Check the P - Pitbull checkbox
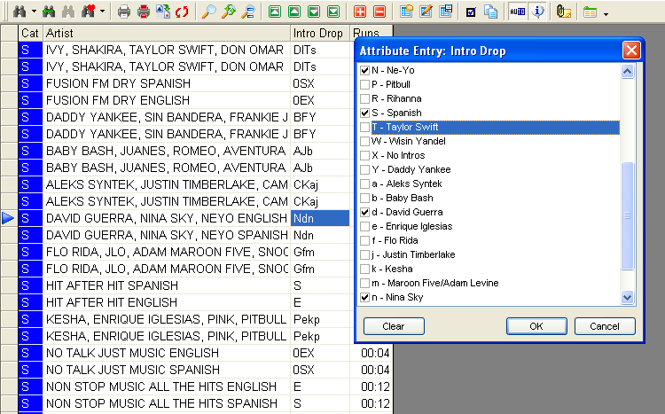This screenshot has width=665, height=414. [364, 84]
